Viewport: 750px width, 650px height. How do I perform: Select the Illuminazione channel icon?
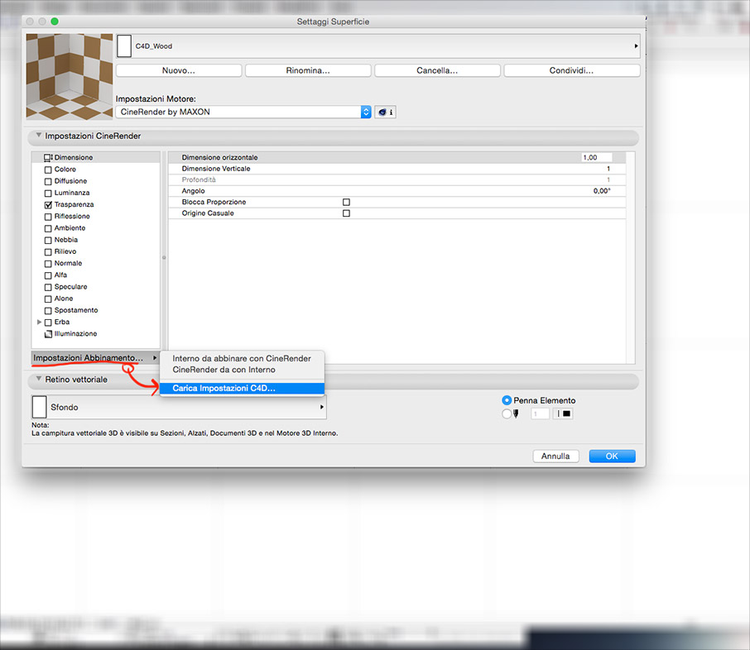point(48,334)
